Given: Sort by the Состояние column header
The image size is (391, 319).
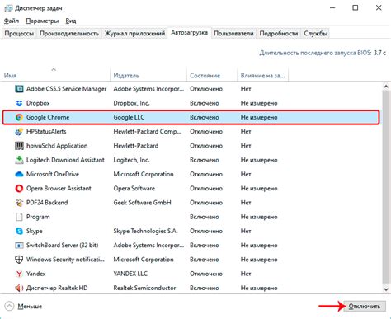Looking at the screenshot, I should coord(212,74).
